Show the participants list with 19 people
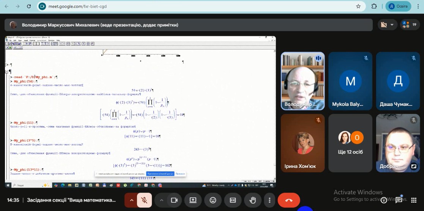 point(410,25)
